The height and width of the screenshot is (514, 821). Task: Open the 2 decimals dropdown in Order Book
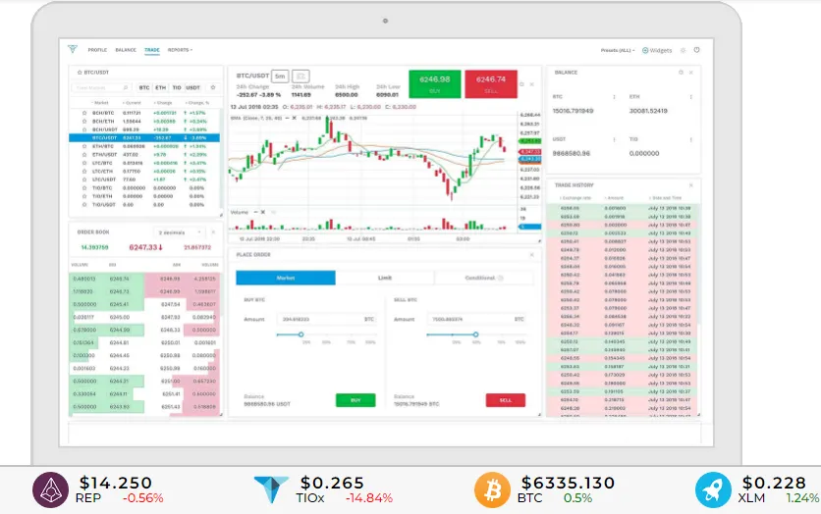tap(179, 232)
